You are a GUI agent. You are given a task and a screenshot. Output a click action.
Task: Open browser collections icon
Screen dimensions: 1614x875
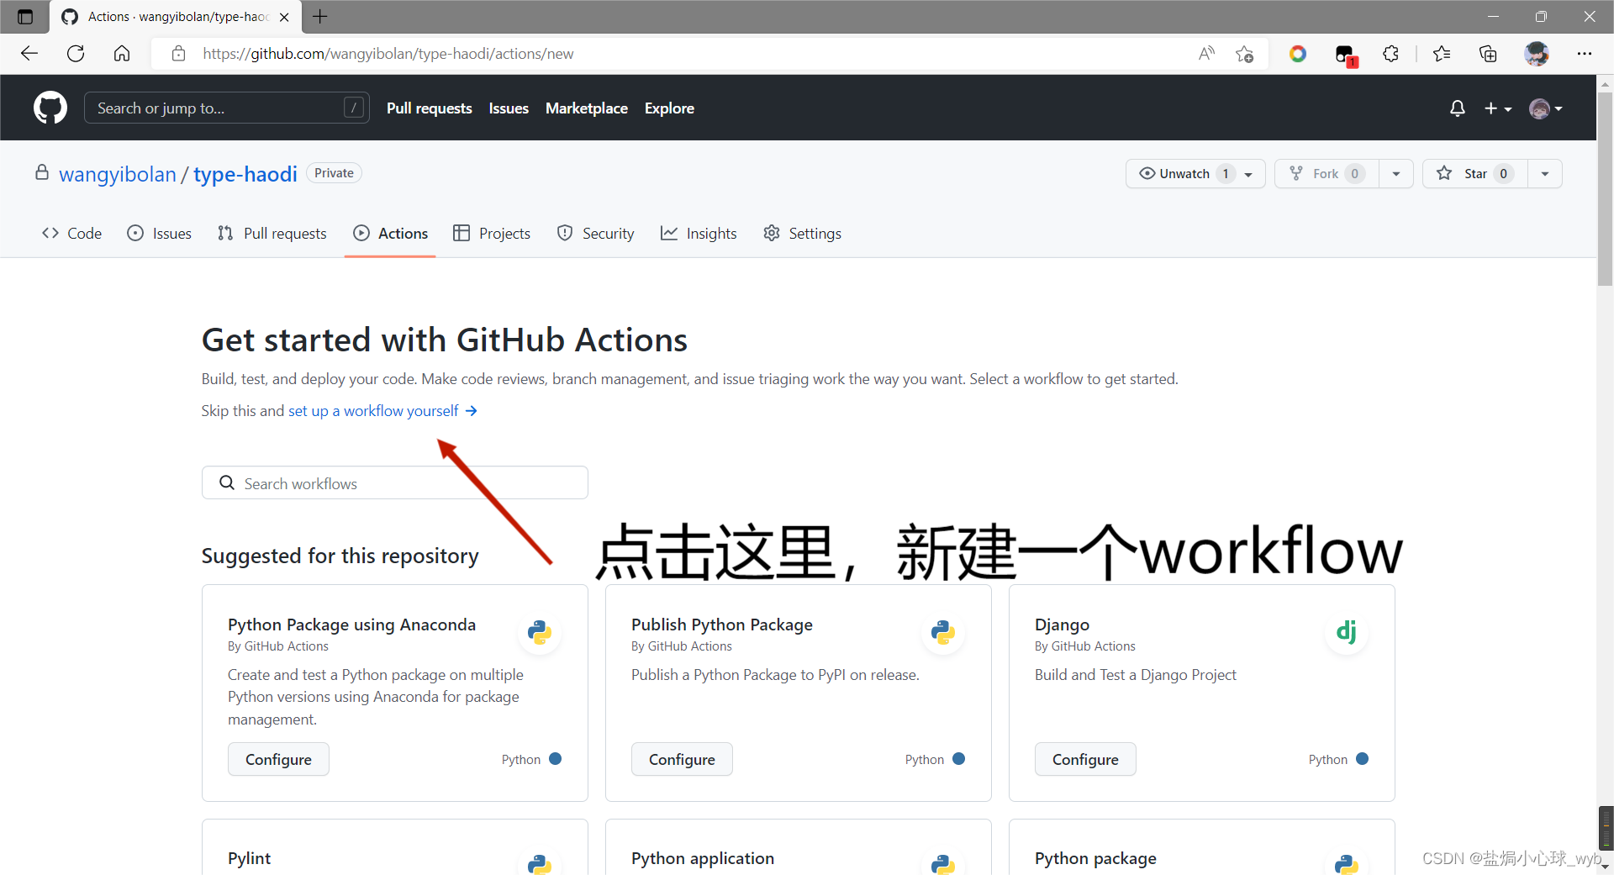(1488, 54)
